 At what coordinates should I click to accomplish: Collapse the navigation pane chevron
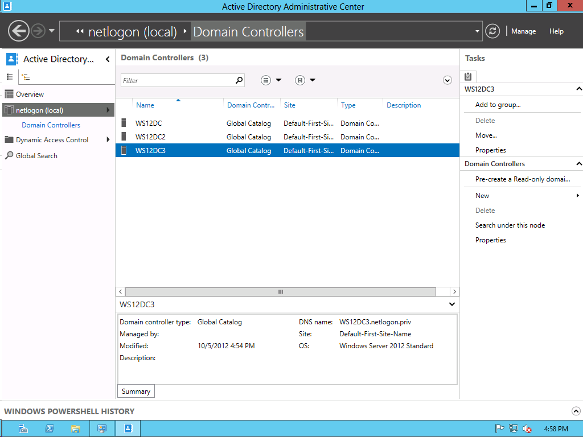[108, 59]
